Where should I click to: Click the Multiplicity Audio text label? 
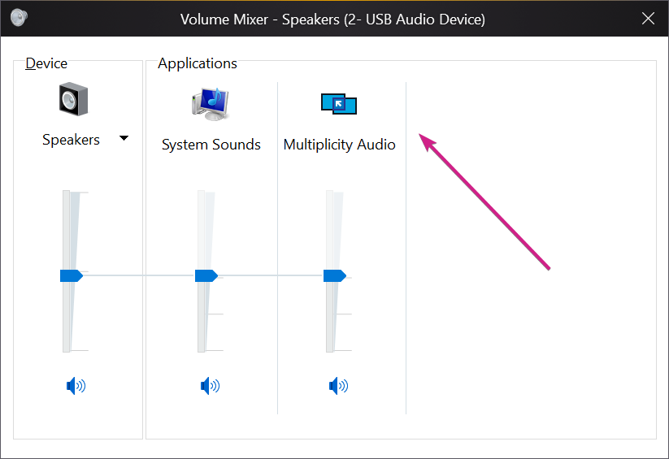[x=339, y=145]
